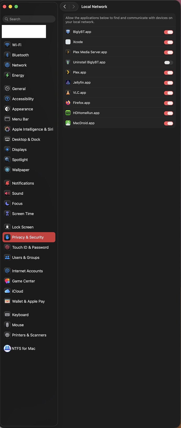Viewport: 181px width, 428px height.
Task: Click the HDHomeRun icon
Action: 68,113
